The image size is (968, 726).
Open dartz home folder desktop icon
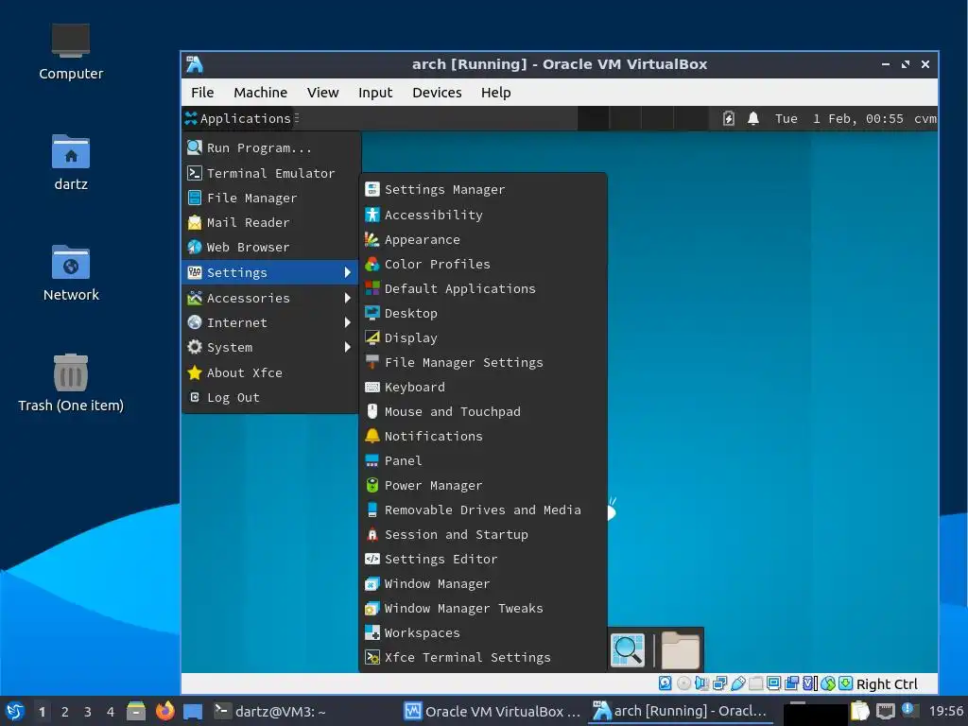(x=70, y=163)
